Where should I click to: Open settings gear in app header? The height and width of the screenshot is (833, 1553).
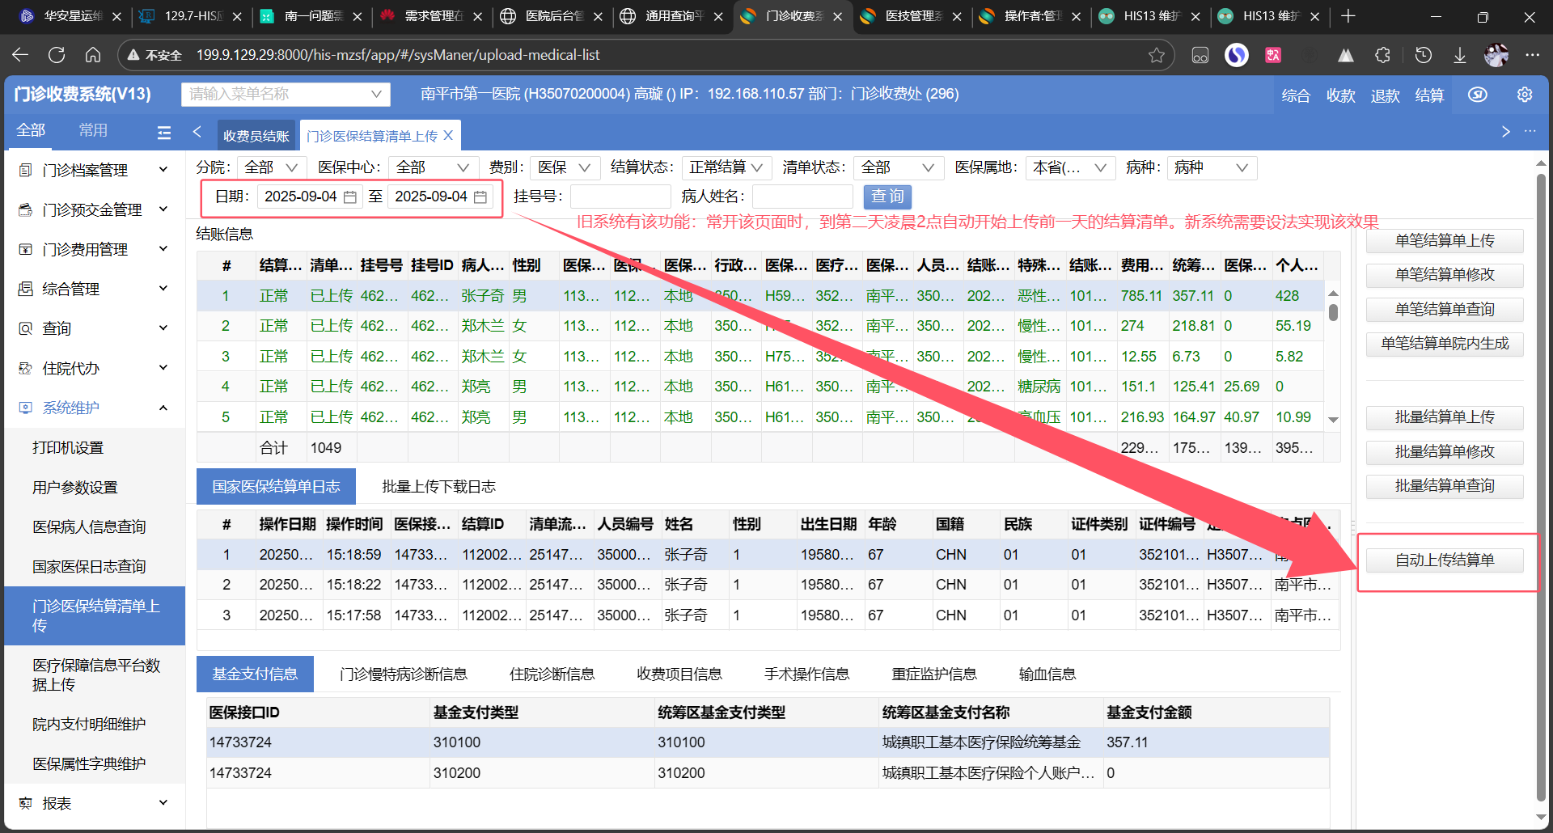1525,95
